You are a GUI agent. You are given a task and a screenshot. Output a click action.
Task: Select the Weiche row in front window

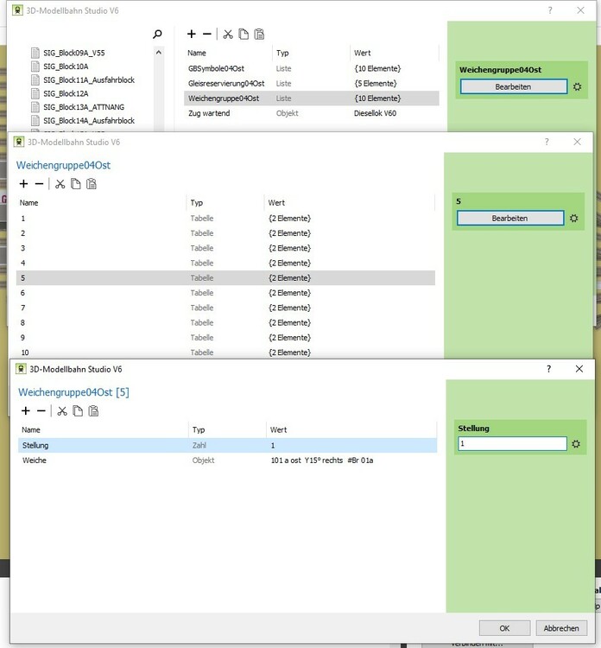tap(228, 461)
